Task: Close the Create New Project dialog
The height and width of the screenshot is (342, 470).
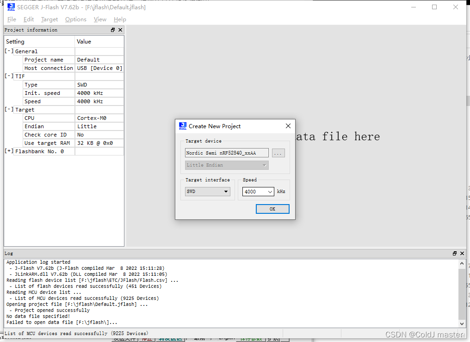Action: tap(288, 126)
